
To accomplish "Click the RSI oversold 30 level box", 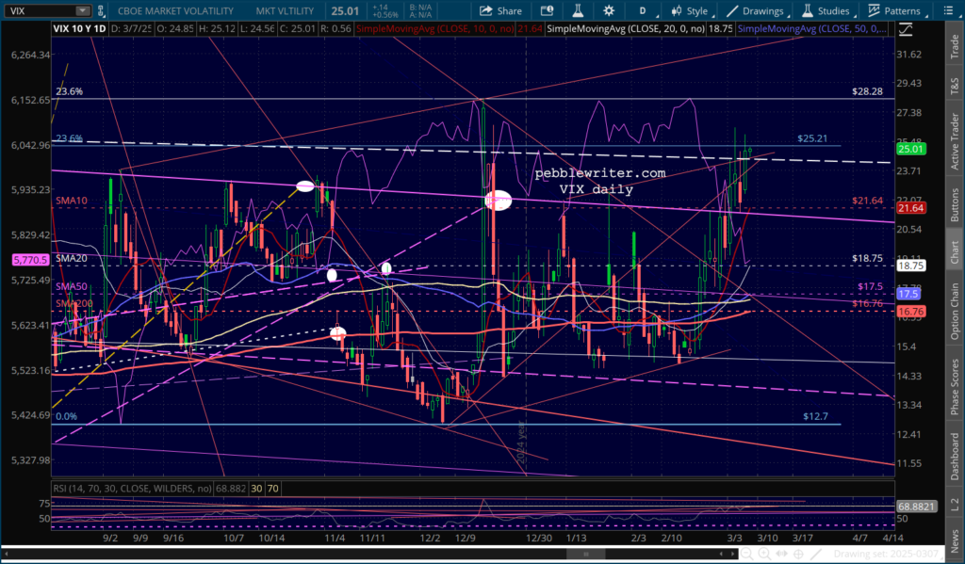I will click(256, 489).
